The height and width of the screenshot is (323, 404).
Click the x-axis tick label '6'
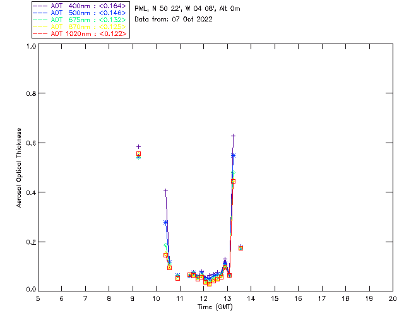(x=62, y=298)
